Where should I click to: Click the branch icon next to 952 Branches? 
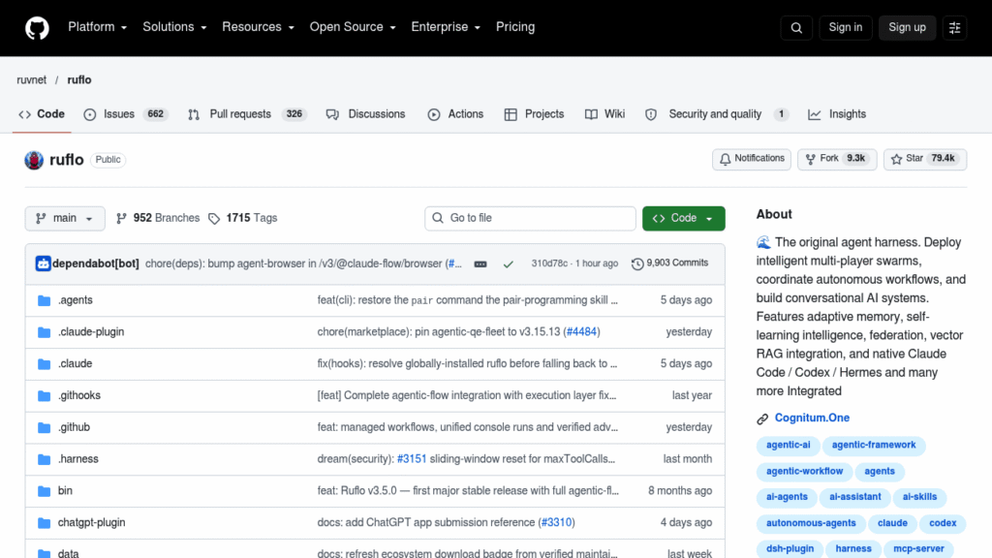click(121, 218)
